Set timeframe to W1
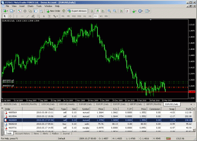Viewport: 197px width, 141px height. (x=101, y=16)
